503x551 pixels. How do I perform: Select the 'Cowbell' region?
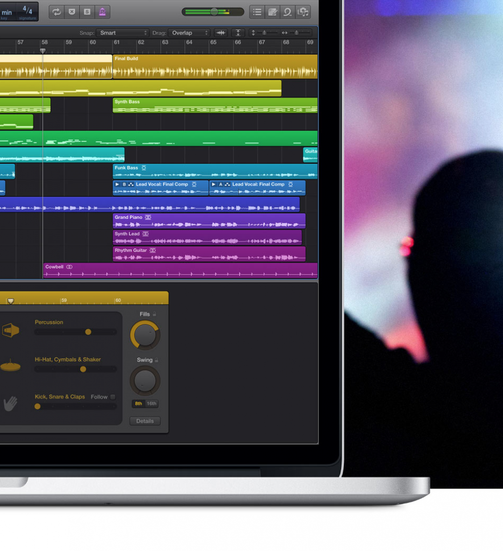pyautogui.click(x=180, y=271)
